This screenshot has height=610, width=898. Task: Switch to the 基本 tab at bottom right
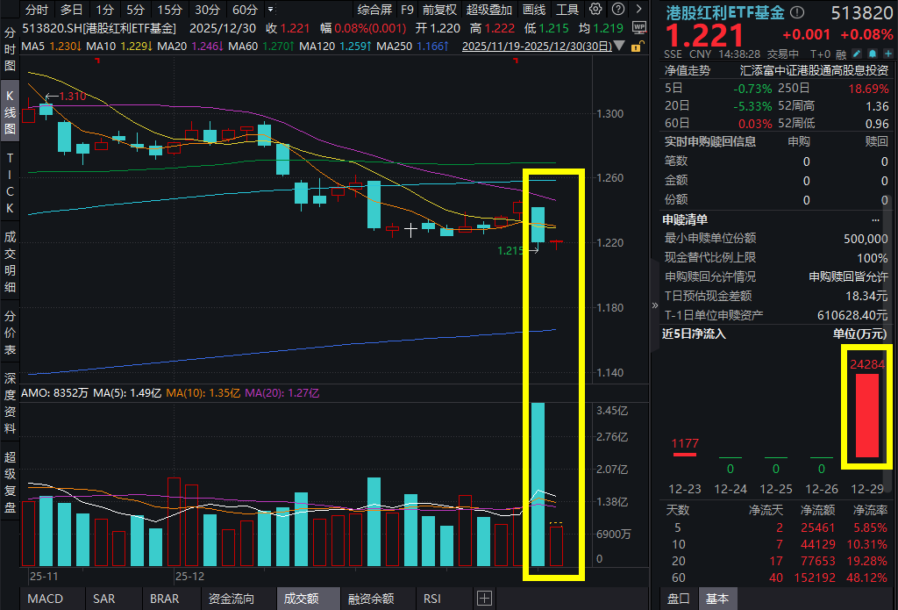click(x=718, y=599)
